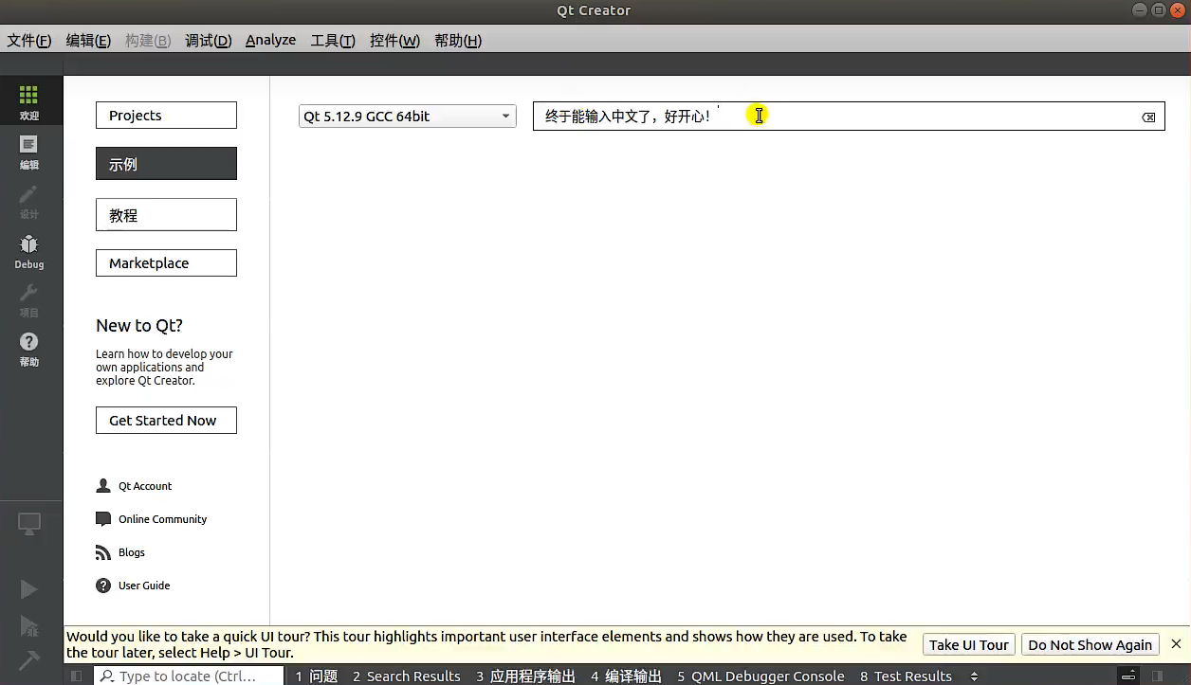The width and height of the screenshot is (1191, 685).
Task: Click Do Not Show Again button
Action: 1090,645
